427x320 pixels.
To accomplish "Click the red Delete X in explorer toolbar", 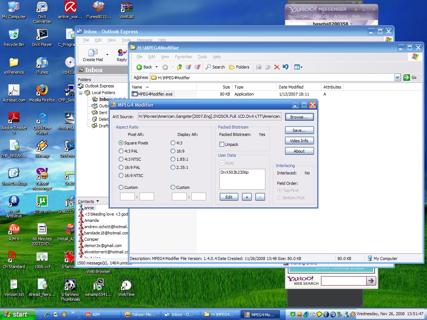I will (x=277, y=67).
